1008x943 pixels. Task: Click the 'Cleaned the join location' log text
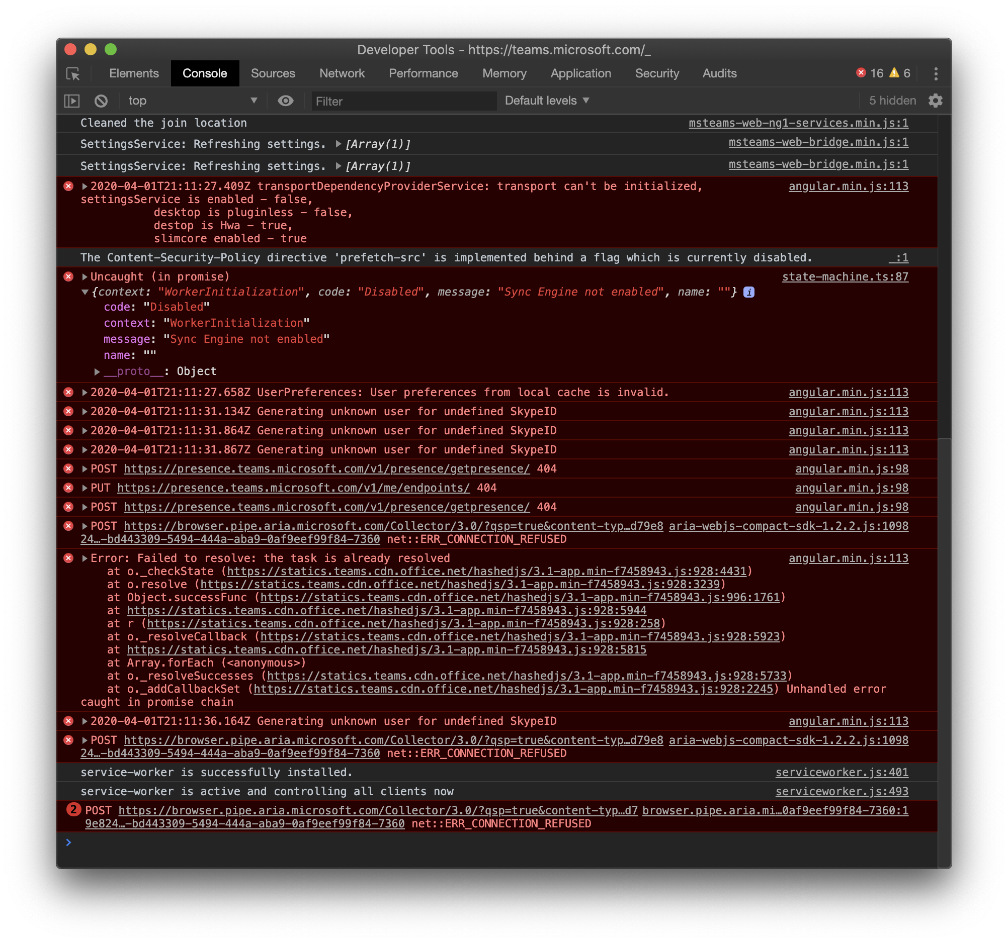[x=163, y=123]
